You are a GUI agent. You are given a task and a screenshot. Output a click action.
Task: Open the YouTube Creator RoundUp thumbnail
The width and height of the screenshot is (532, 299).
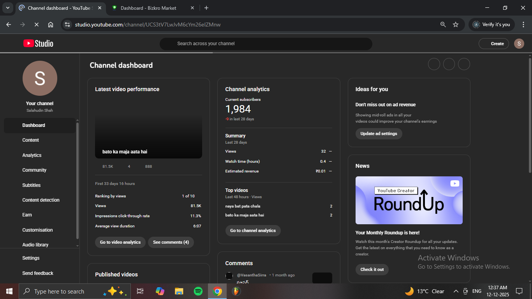(x=409, y=200)
